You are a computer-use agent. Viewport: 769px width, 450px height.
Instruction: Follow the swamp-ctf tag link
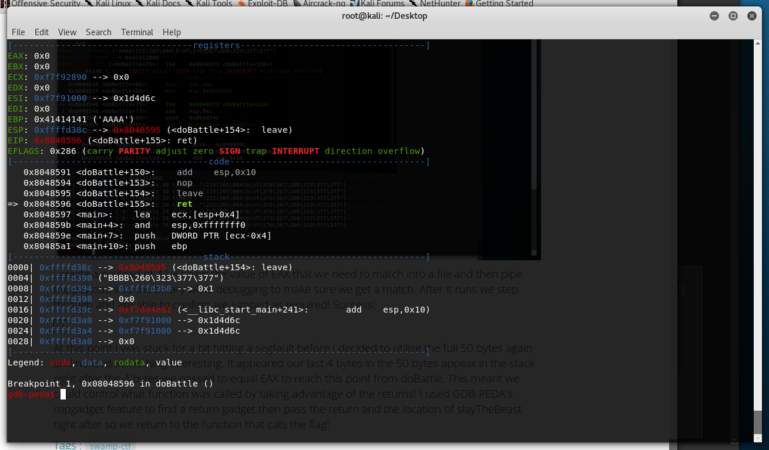pyautogui.click(x=111, y=446)
